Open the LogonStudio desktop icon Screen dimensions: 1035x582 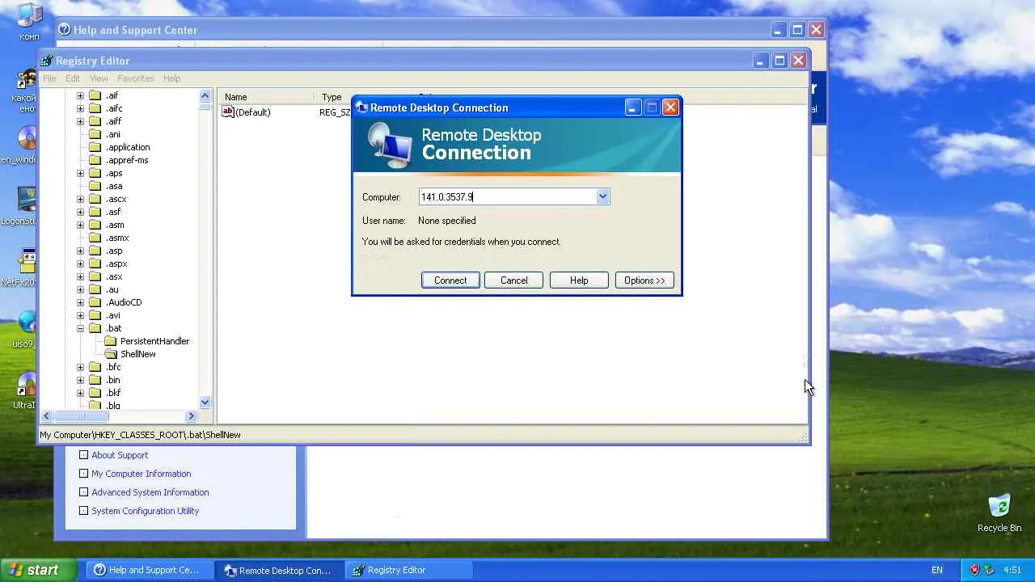click(27, 200)
